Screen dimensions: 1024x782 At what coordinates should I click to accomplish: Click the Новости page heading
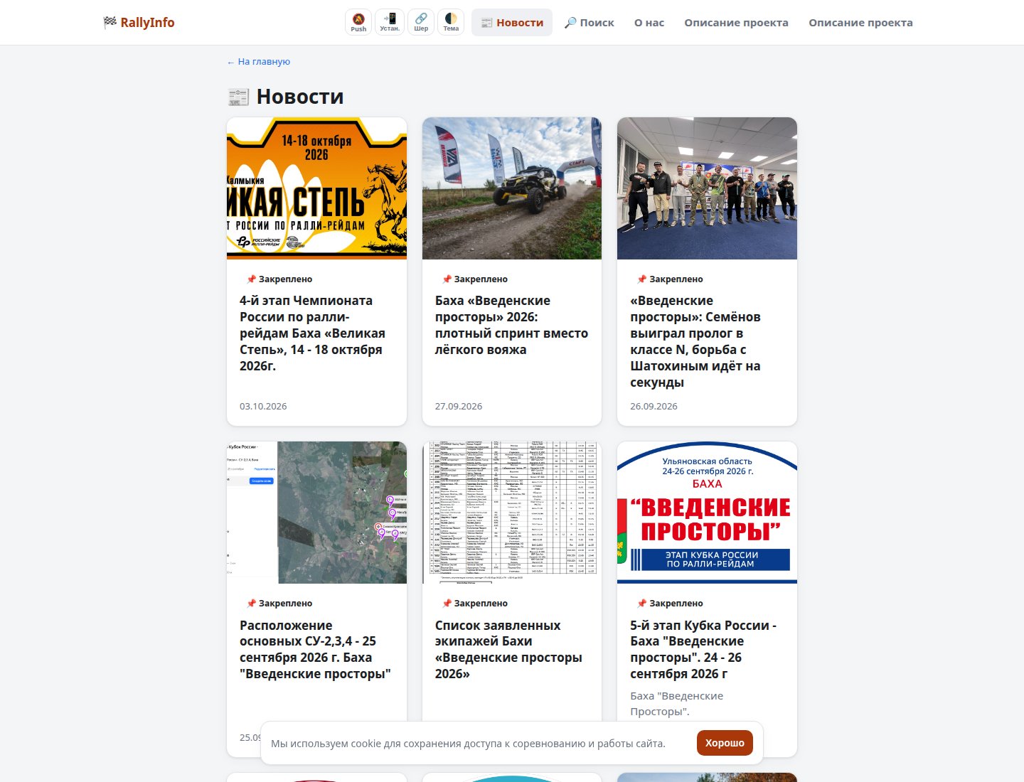(x=286, y=97)
